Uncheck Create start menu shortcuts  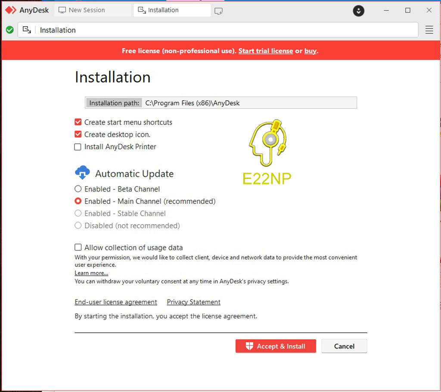tap(78, 122)
